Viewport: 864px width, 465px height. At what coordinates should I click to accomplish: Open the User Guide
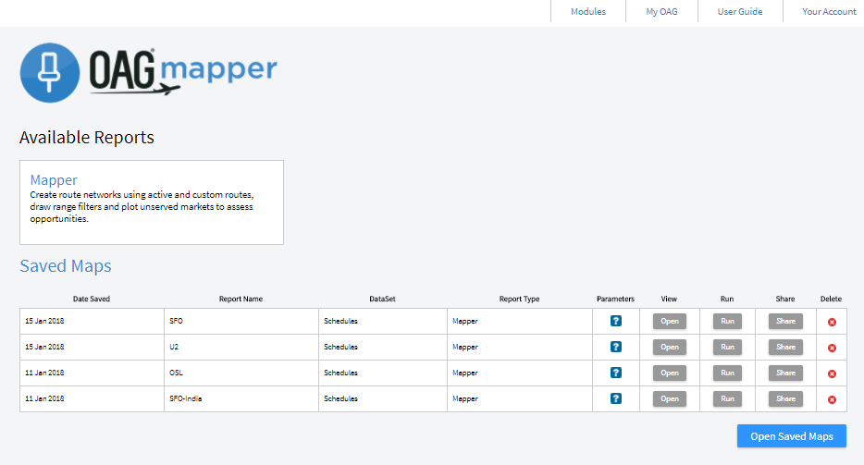[740, 12]
